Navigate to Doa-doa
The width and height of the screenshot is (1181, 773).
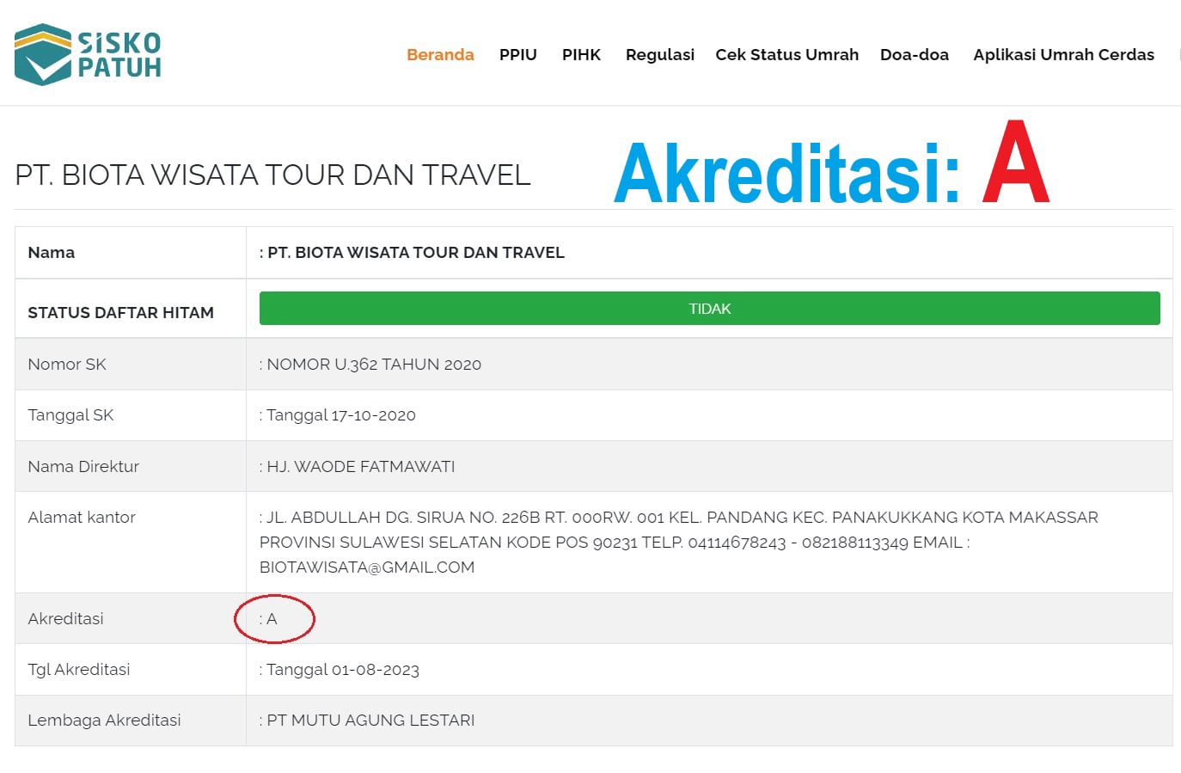[x=914, y=54]
